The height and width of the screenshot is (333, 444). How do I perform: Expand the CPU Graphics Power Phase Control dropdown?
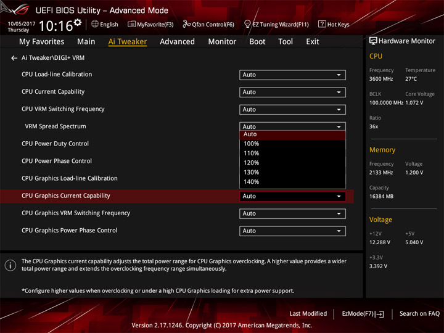[292, 231]
